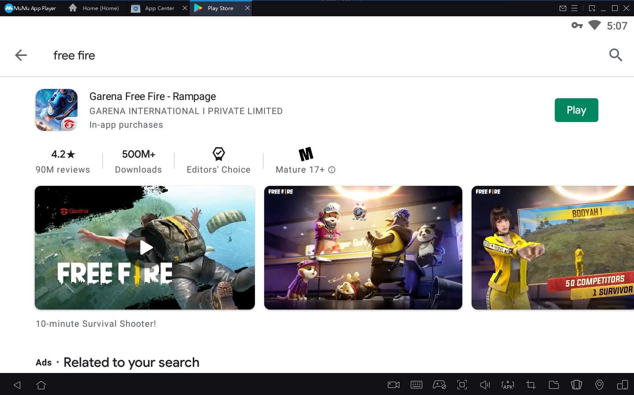Click the free fire search text field
The height and width of the screenshot is (395, 634).
pyautogui.click(x=74, y=55)
